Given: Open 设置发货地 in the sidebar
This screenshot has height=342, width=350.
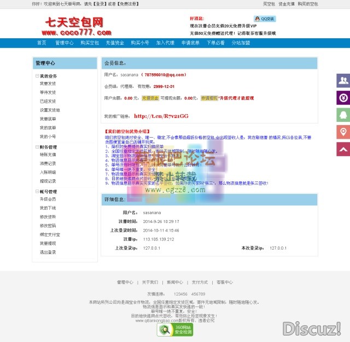Looking at the screenshot, I should 50,110.
